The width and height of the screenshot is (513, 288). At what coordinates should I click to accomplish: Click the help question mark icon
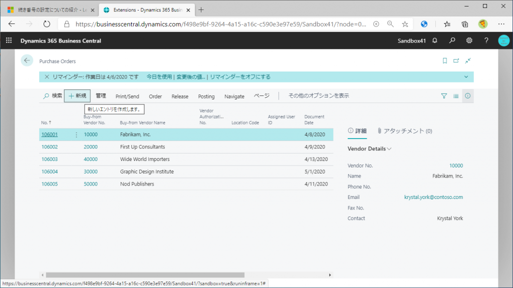[x=486, y=40]
